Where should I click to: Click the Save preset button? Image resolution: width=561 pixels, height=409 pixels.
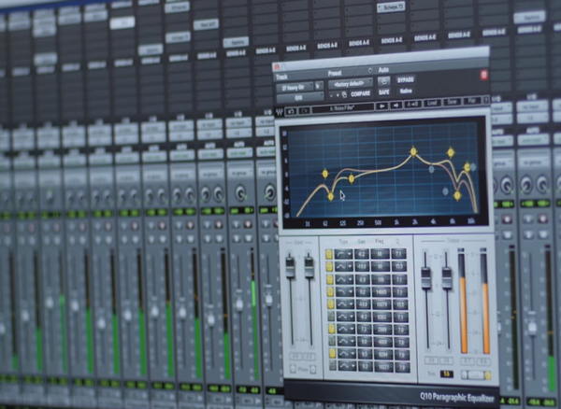(452, 102)
